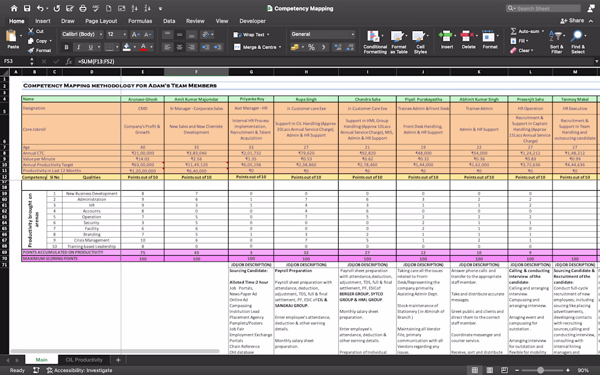
Task: Toggle Italic formatting
Action: tap(79, 47)
